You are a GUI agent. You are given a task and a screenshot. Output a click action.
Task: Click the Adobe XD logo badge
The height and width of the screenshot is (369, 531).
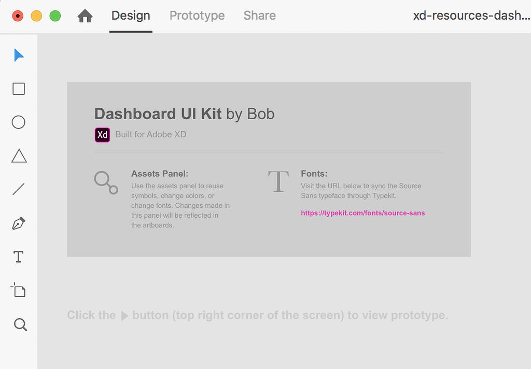pyautogui.click(x=102, y=135)
